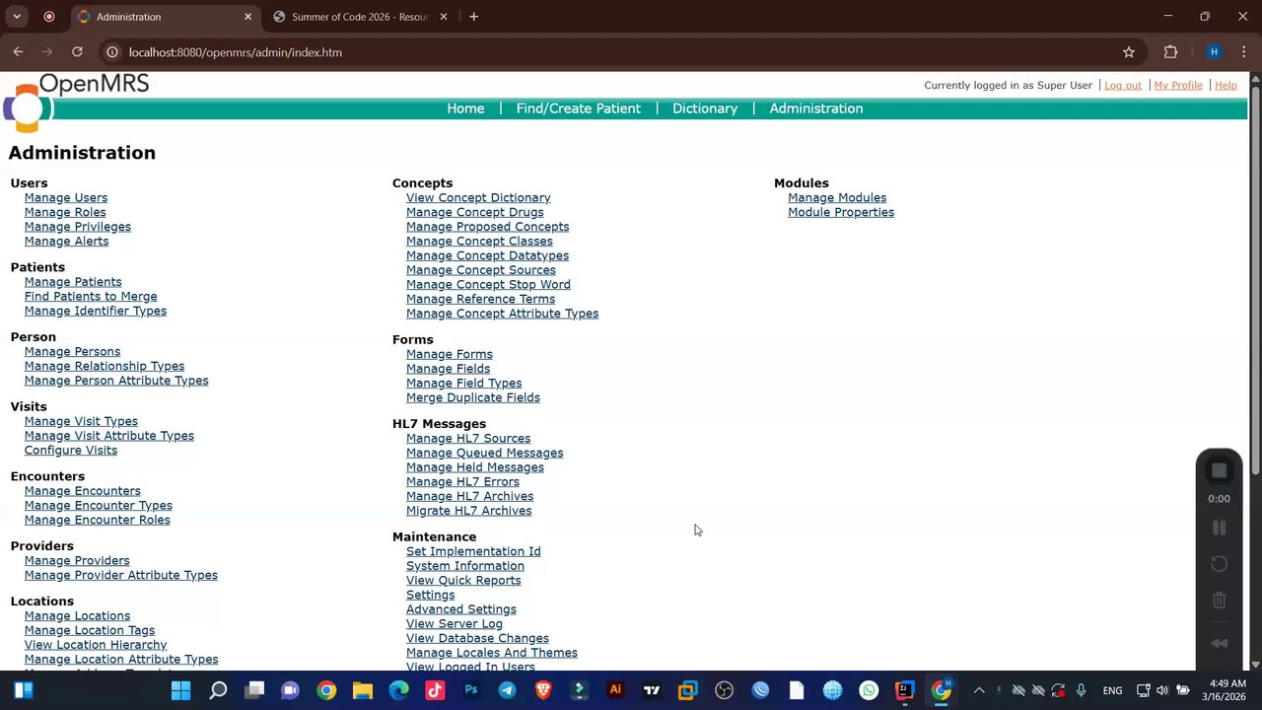Launch Photoshop from the taskbar
This screenshot has height=710, width=1262.
pos(471,690)
